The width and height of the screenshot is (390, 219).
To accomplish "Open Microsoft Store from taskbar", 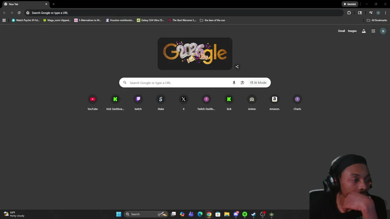I will [218, 214].
